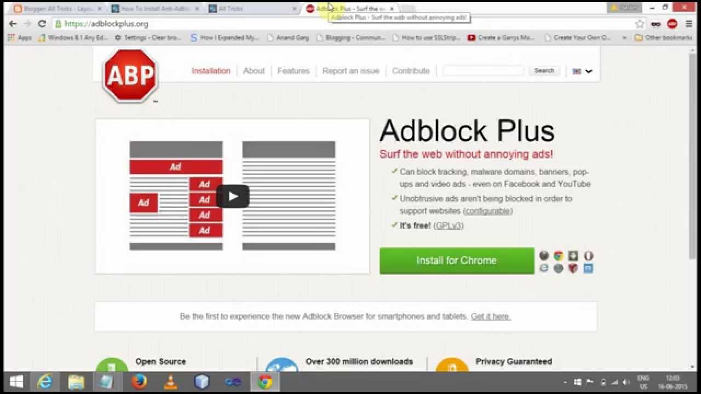
Task: Open the Report an issue menu item
Action: point(351,71)
